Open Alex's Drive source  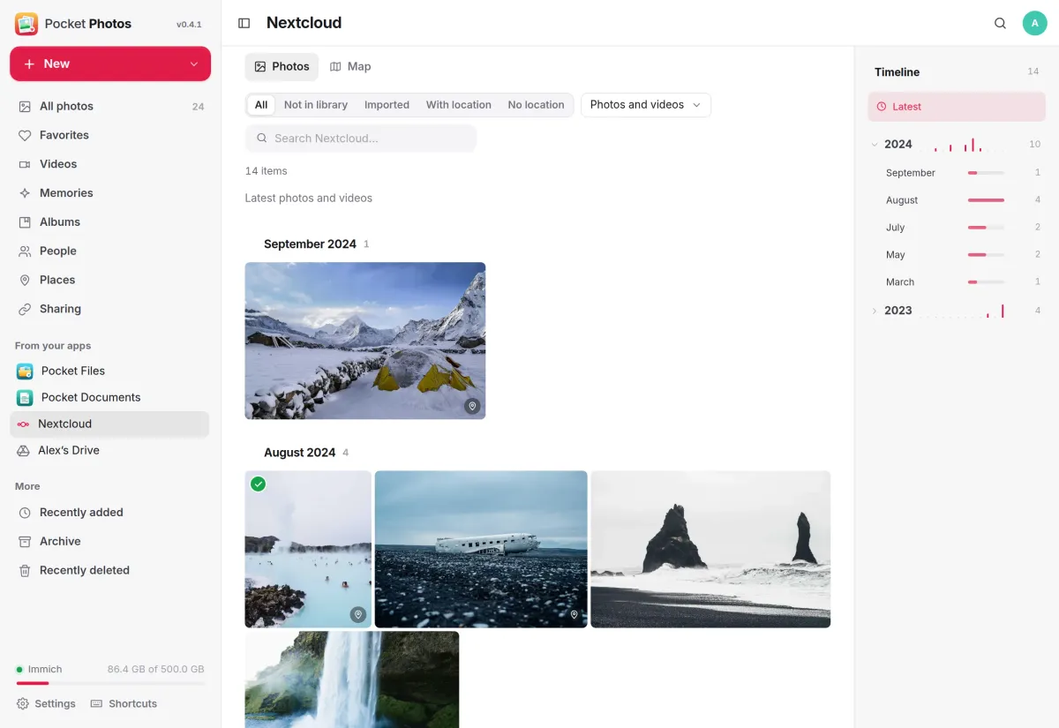(110, 450)
